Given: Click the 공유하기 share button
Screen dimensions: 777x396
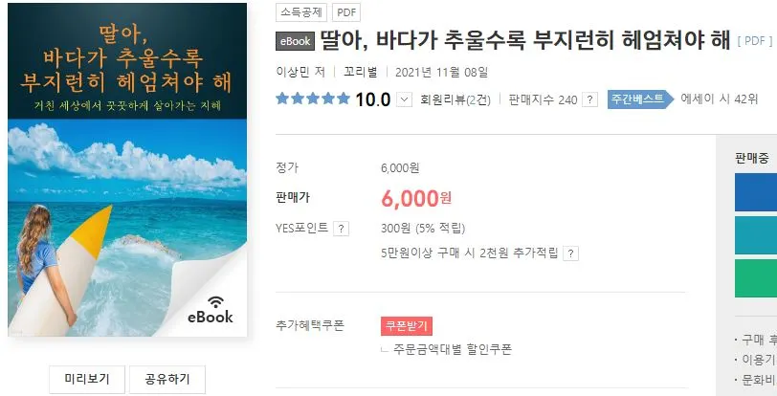Looking at the screenshot, I should pyautogui.click(x=167, y=379).
